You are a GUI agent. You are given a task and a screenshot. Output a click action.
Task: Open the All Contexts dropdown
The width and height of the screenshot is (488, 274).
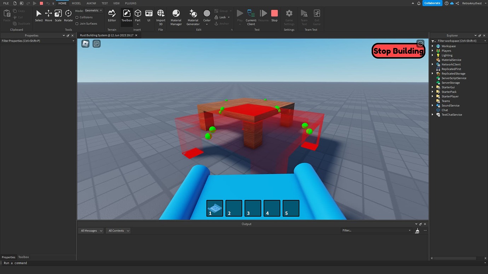tap(118, 231)
